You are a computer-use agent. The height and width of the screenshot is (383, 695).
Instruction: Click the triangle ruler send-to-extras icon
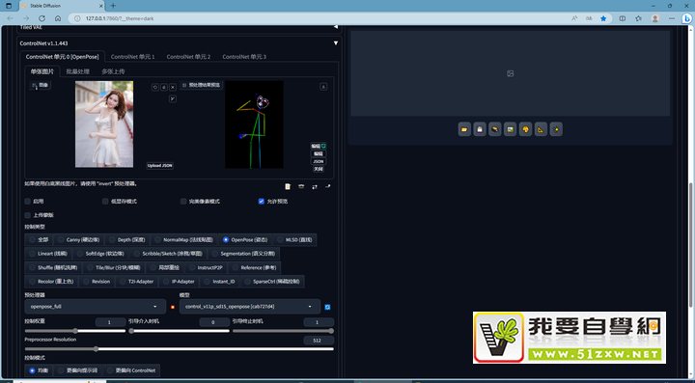click(x=541, y=129)
